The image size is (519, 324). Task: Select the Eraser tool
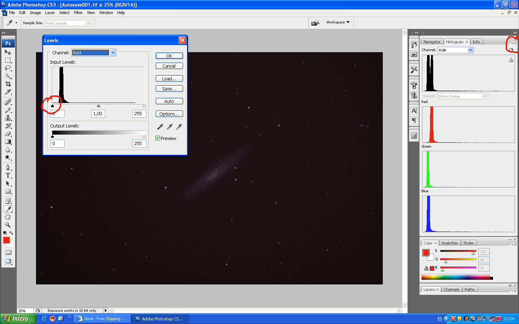tap(8, 134)
